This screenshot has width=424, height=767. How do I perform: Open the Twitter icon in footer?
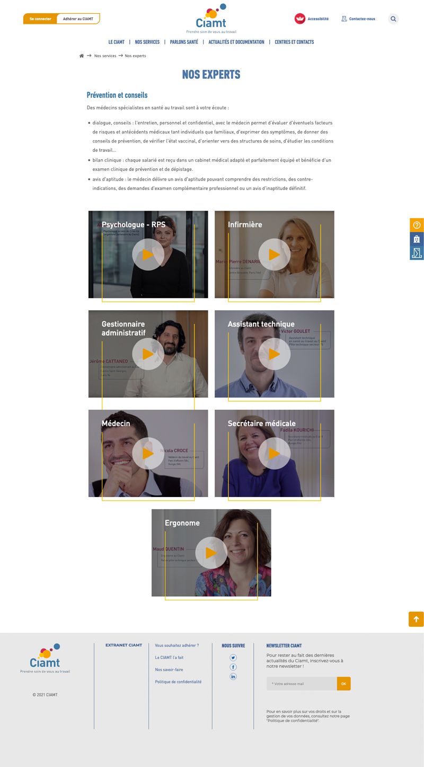point(233,657)
